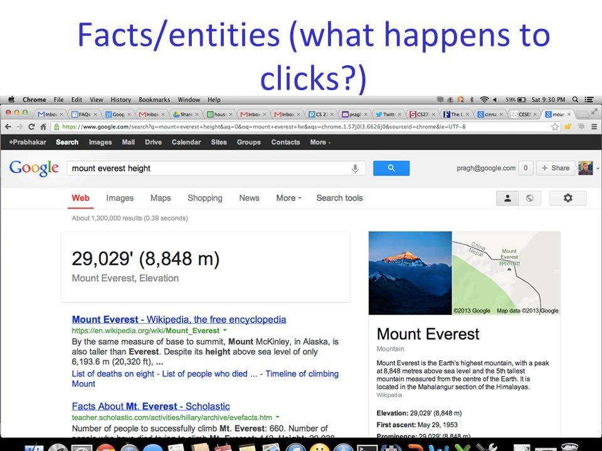602x451 pixels.
Task: Select the News search filter
Action: (249, 198)
